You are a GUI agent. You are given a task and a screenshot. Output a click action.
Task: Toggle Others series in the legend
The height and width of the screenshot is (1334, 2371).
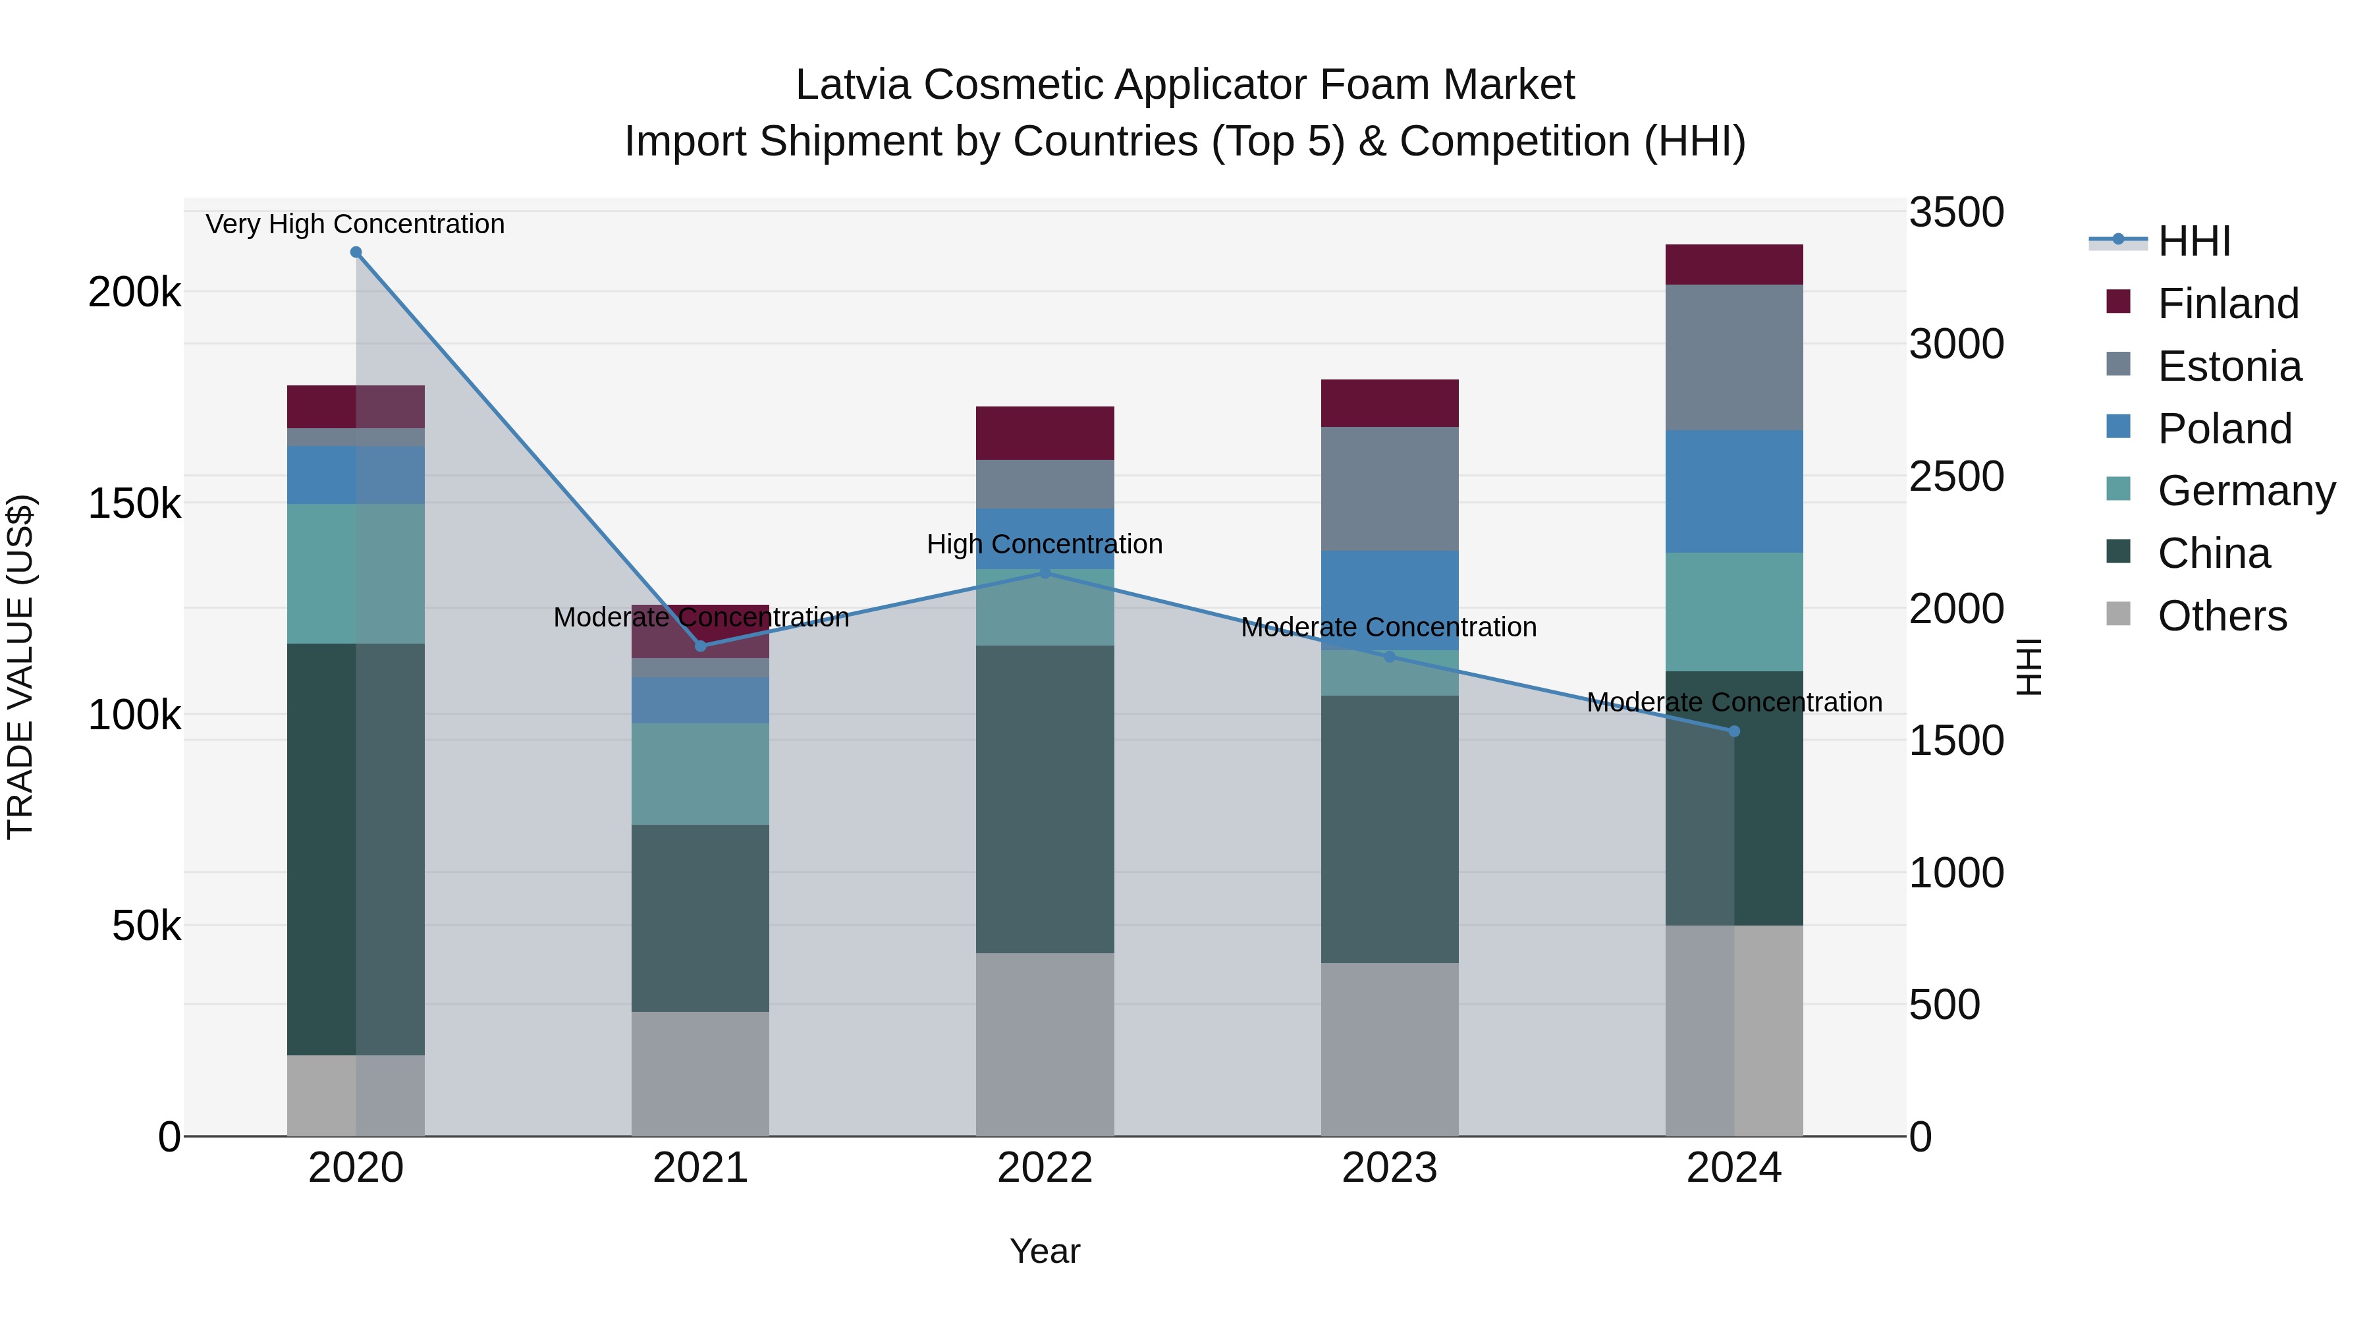[2196, 616]
